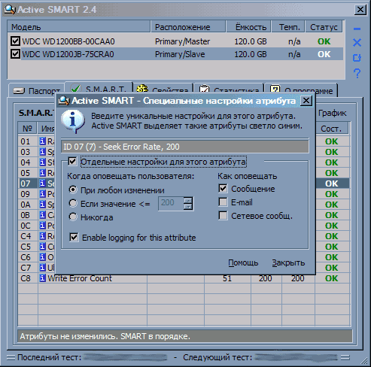Click the info icon in row 05
The image size is (371, 367).
(42, 173)
